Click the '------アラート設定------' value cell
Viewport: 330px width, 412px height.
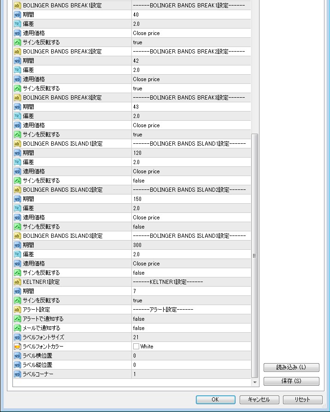[x=191, y=310]
